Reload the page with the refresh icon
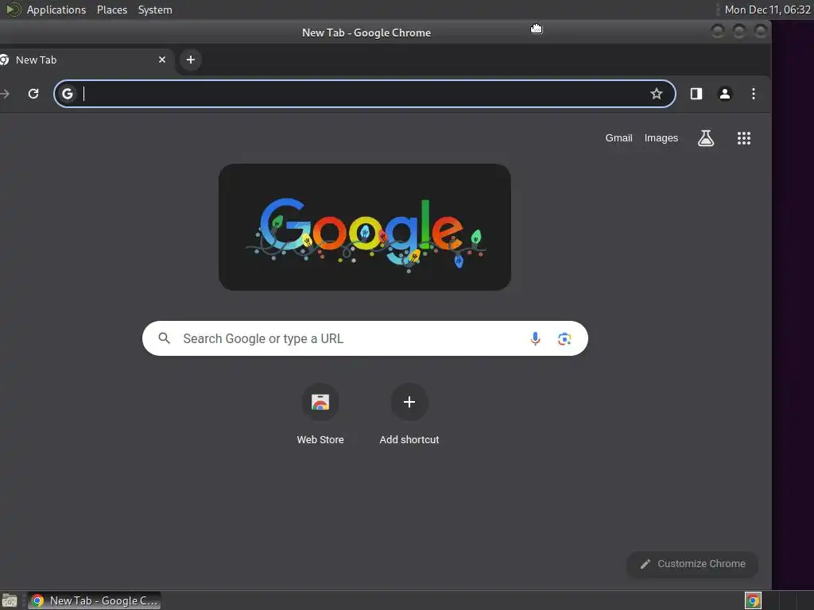814x610 pixels. tap(33, 94)
